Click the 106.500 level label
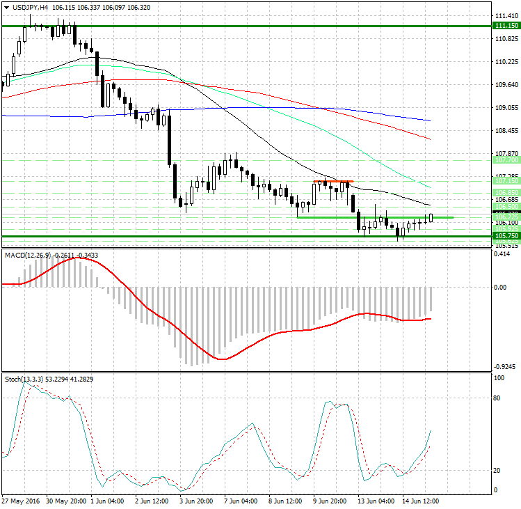The image size is (521, 509). 506,207
